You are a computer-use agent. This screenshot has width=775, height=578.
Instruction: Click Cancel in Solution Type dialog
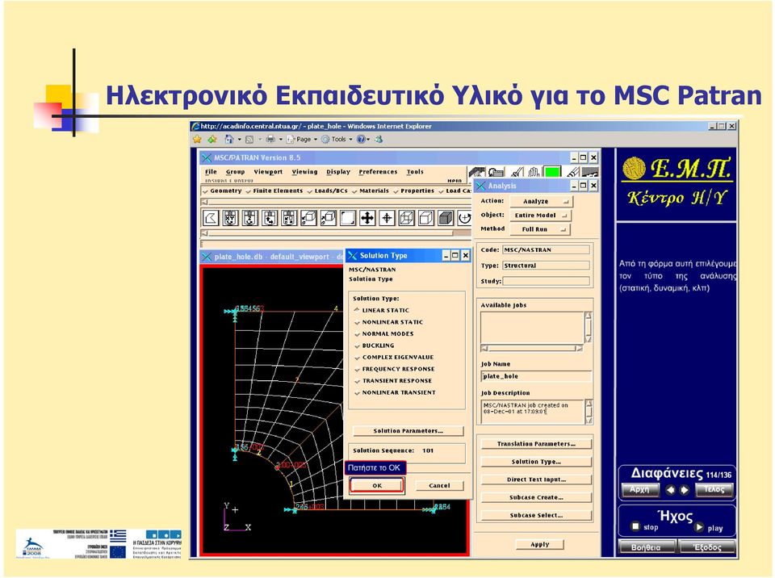pos(439,485)
